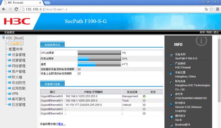The image size is (221, 128).
Task: Expand the VPN tree node
Action: point(9,93)
